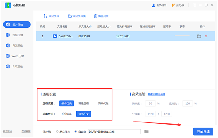The image size is (218, 138).
Task: Click the 压缩后分辨率 column header
Action: click(148, 26)
